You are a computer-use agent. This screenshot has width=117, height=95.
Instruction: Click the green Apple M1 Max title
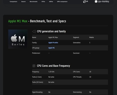coord(18,21)
